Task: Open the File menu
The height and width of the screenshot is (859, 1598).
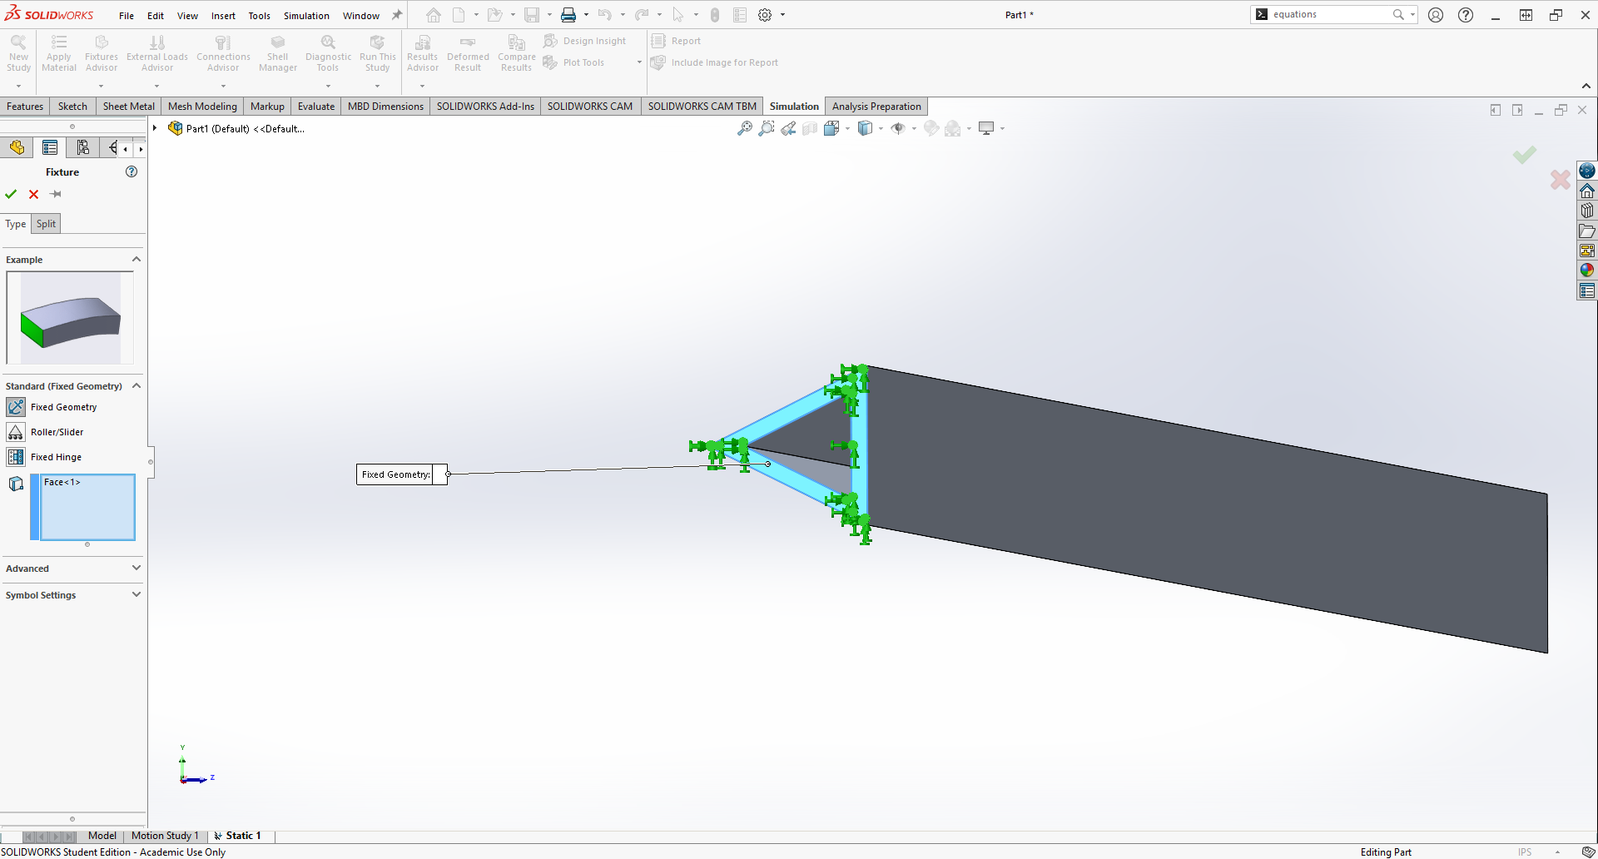Action: [x=127, y=16]
